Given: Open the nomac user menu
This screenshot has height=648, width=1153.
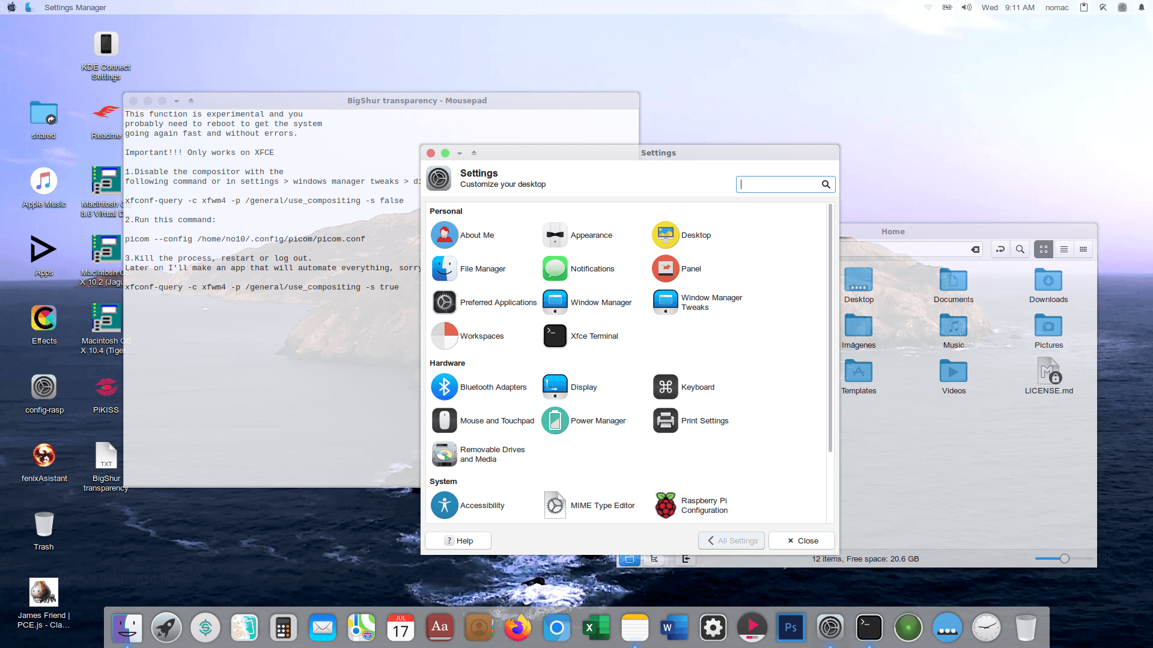Looking at the screenshot, I should (x=1057, y=7).
